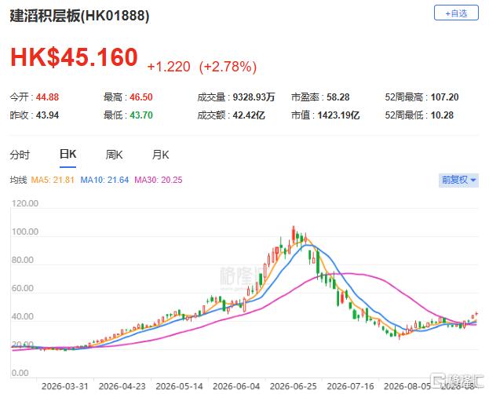Add stock to watchlist with +自选 button
489x394 pixels.
(x=456, y=13)
